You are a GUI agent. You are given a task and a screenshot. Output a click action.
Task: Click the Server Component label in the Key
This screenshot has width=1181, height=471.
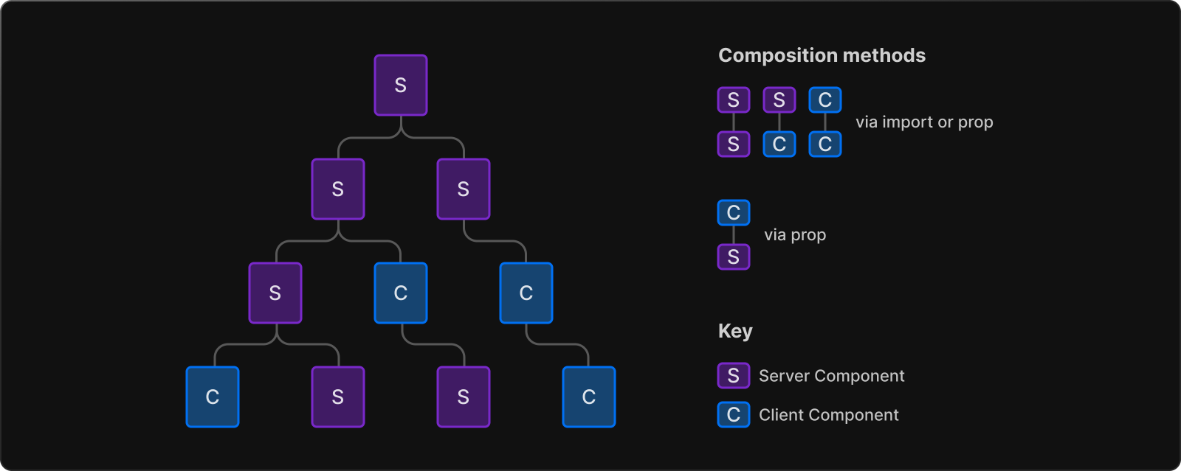click(x=831, y=376)
